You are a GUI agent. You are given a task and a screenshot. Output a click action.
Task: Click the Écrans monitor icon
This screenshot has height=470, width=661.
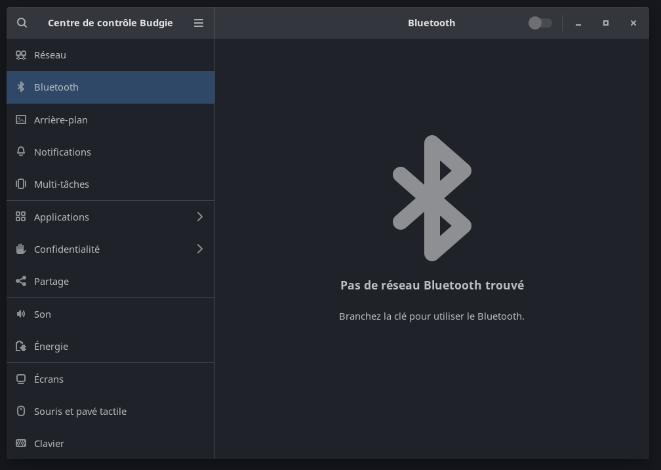[x=21, y=379]
